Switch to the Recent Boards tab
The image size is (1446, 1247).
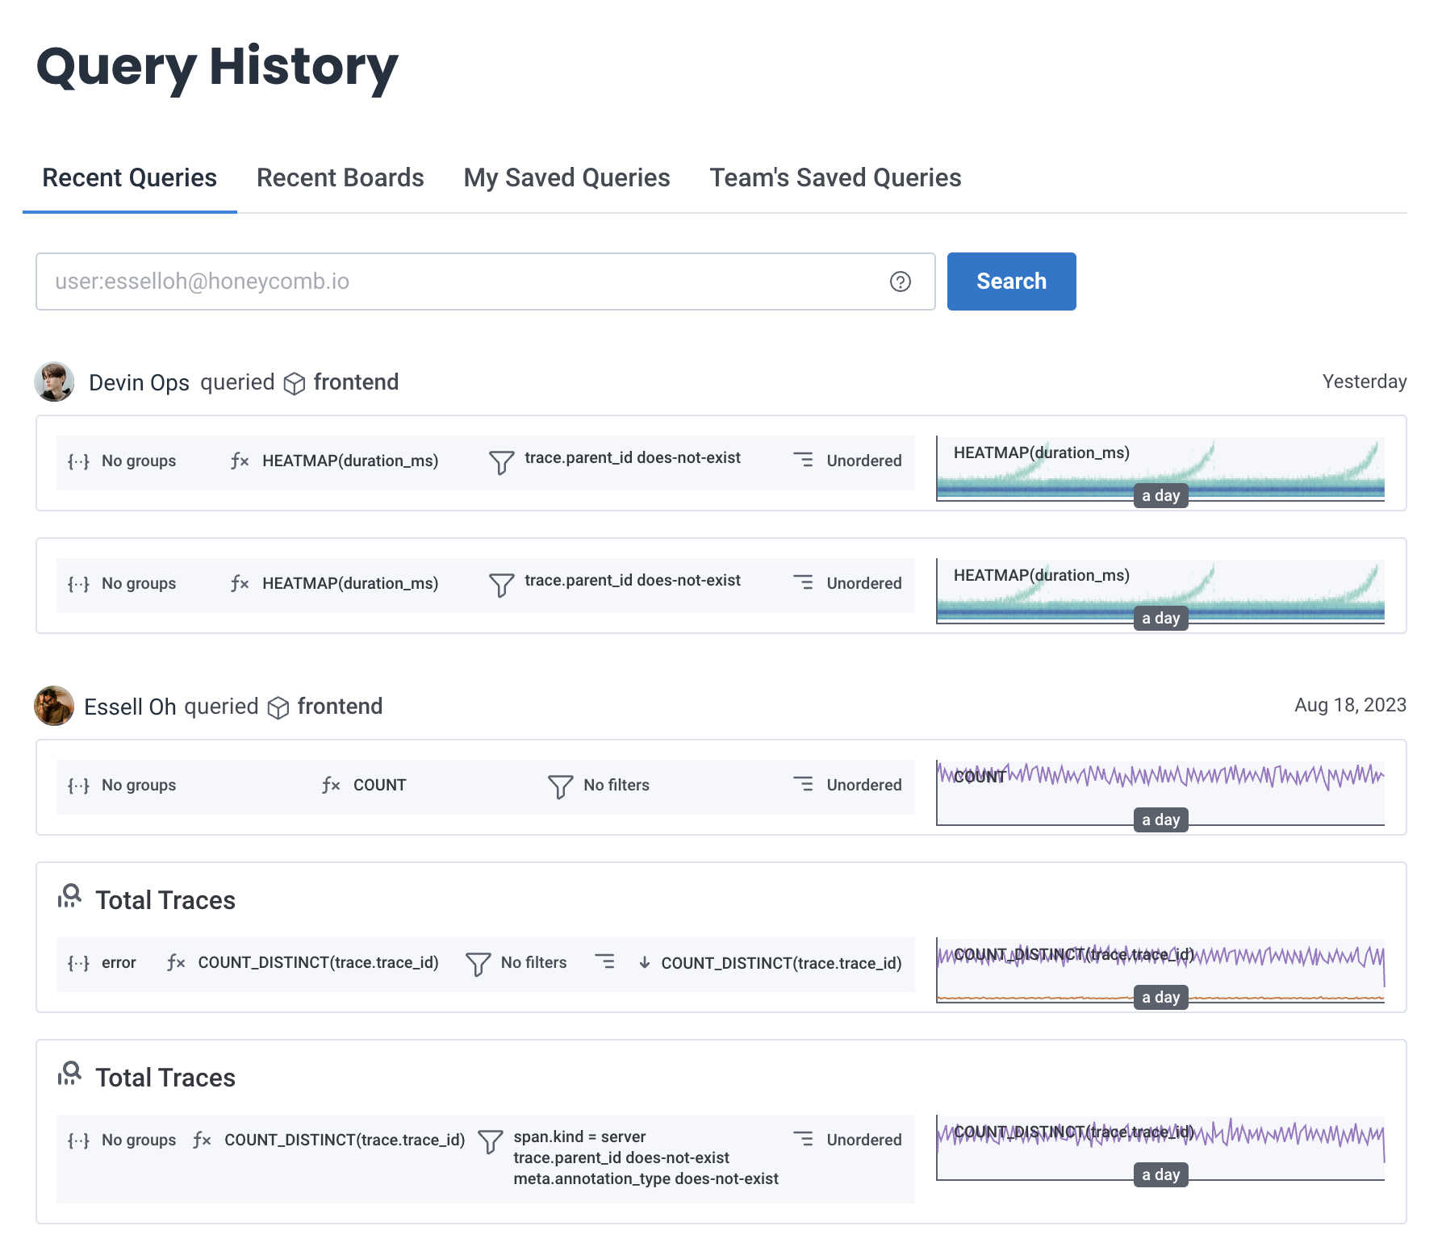[340, 177]
